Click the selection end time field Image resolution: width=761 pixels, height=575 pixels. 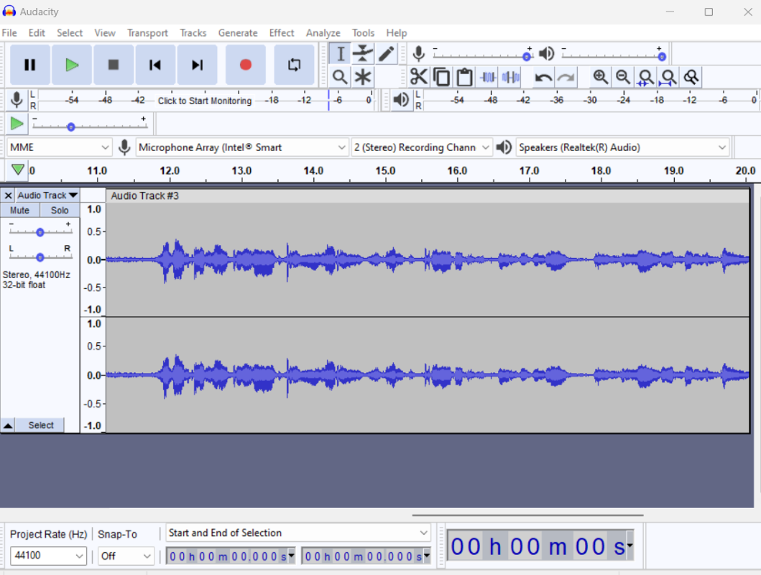pos(366,556)
